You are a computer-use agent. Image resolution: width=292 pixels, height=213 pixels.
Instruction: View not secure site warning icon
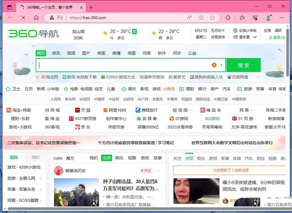(52, 18)
